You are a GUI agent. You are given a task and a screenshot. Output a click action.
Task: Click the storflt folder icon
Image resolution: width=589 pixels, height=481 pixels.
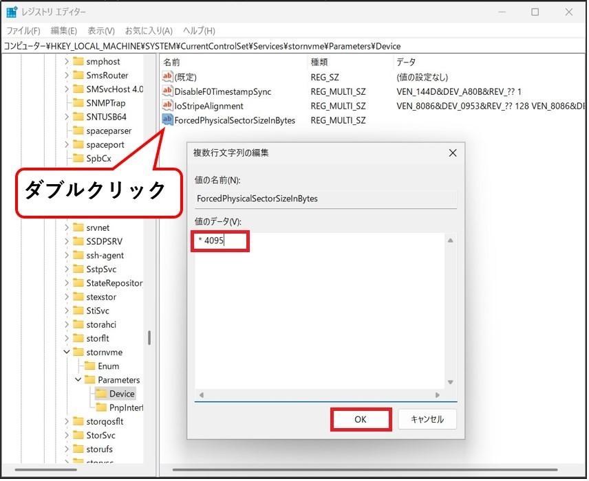[78, 339]
